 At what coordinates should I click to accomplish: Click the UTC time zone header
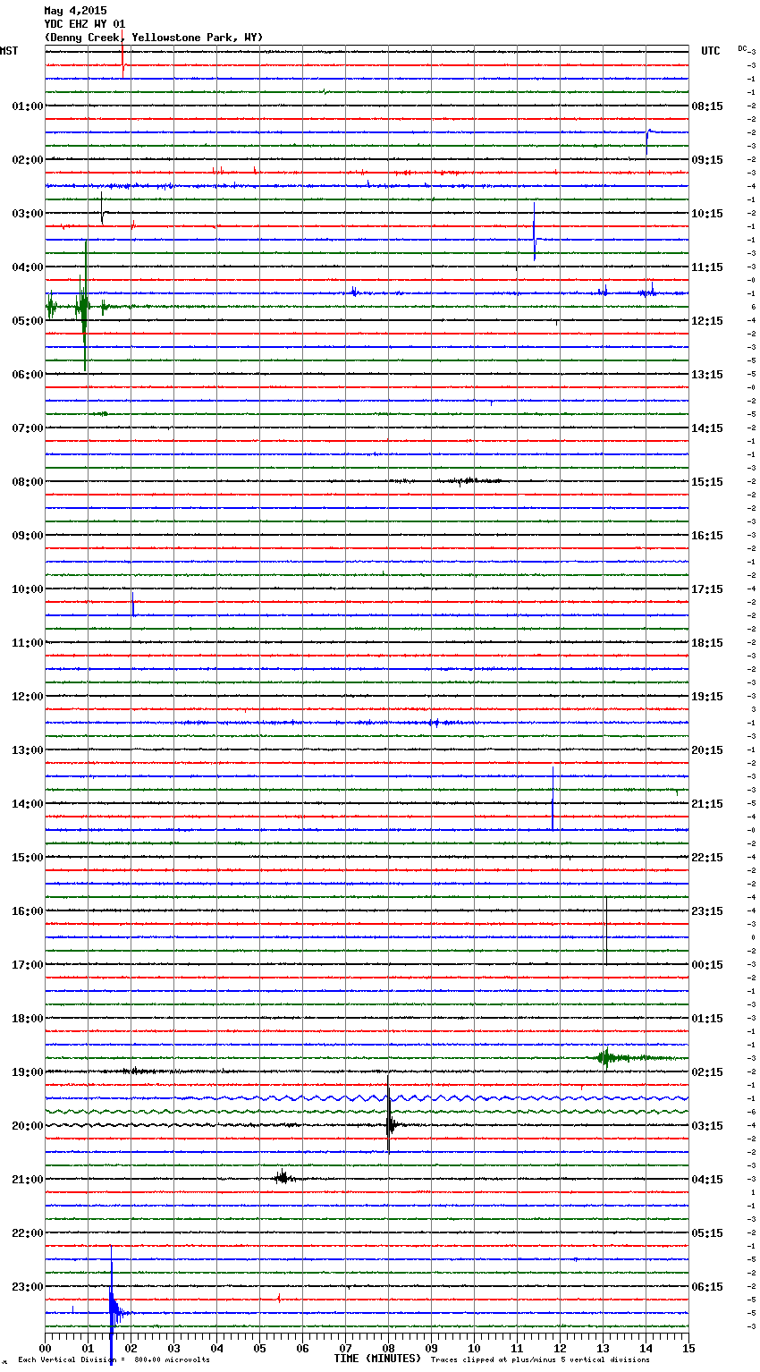[x=711, y=51]
